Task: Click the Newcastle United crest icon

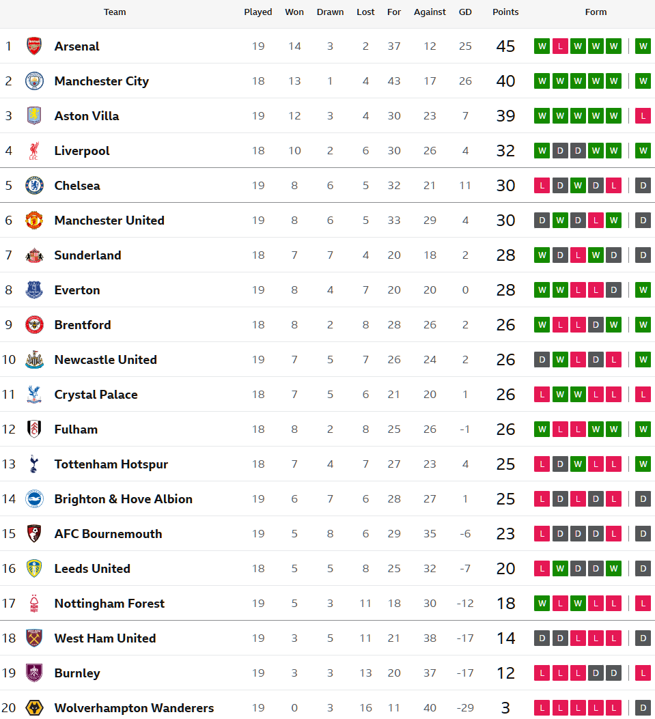Action: click(x=34, y=360)
